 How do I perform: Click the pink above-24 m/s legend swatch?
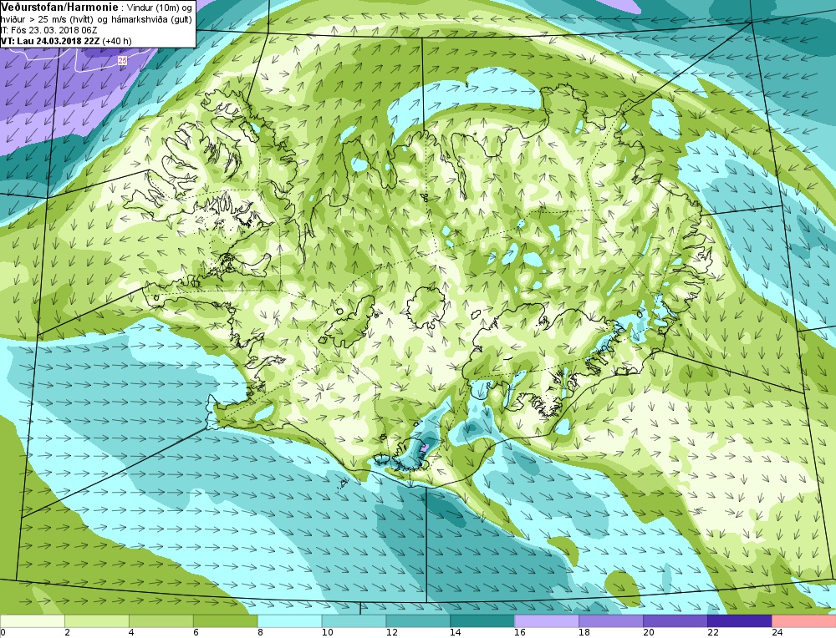[x=804, y=621]
